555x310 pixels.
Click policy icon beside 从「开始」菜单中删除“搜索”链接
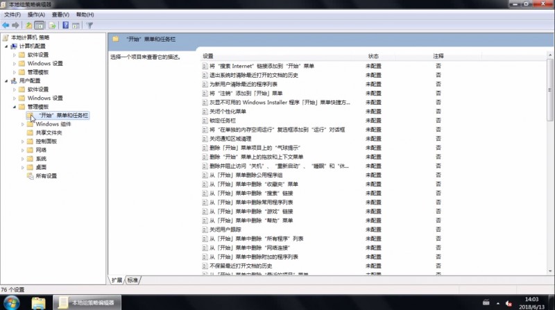pos(205,193)
